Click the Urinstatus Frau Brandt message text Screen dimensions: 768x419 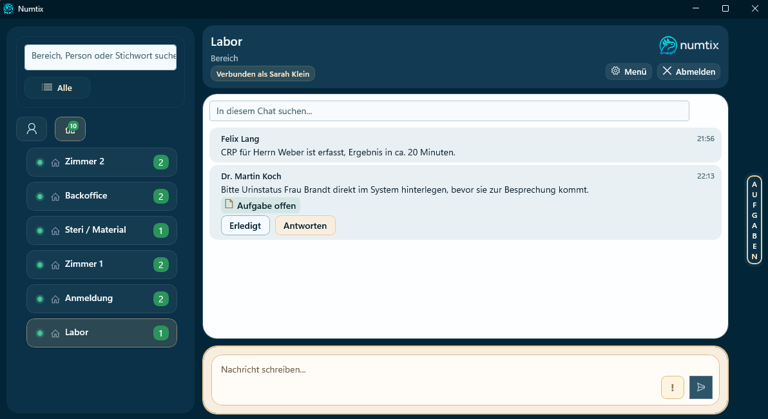click(405, 190)
